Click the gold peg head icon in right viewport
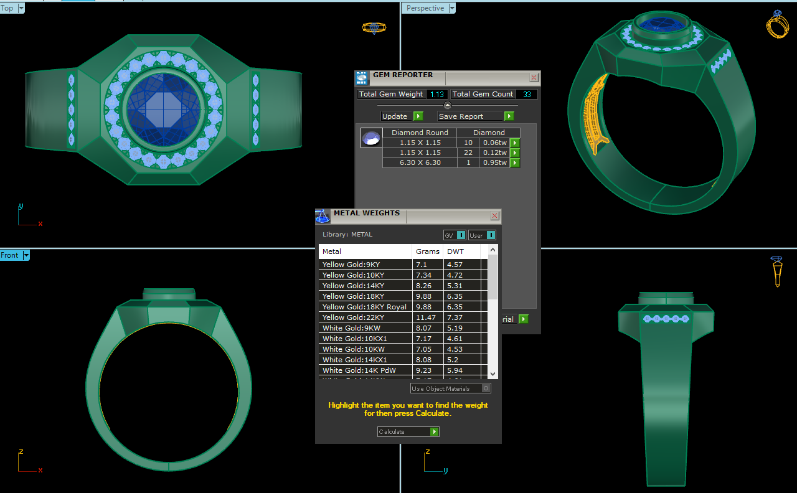797x493 pixels. [776, 271]
